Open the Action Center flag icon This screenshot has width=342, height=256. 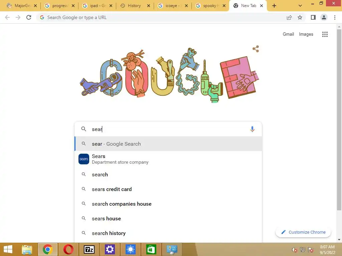tap(311, 250)
